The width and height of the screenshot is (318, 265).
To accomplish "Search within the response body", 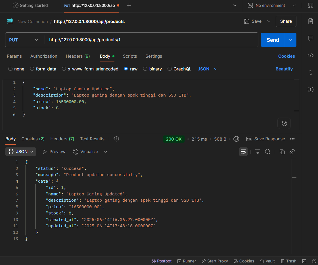I will pos(267,152).
